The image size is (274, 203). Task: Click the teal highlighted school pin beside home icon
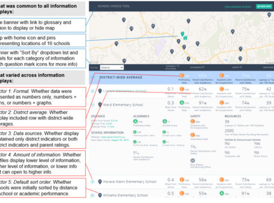coord(182,34)
